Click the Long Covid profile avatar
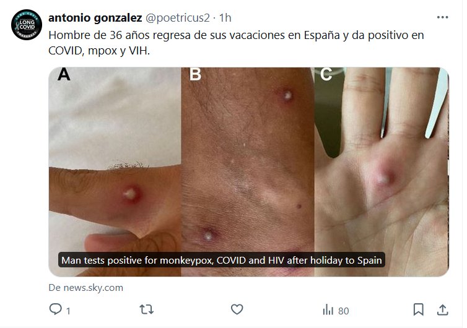This screenshot has height=328, width=467. [x=27, y=25]
